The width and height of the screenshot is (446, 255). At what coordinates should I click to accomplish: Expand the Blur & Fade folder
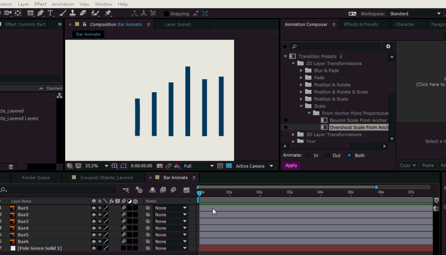[301, 70]
